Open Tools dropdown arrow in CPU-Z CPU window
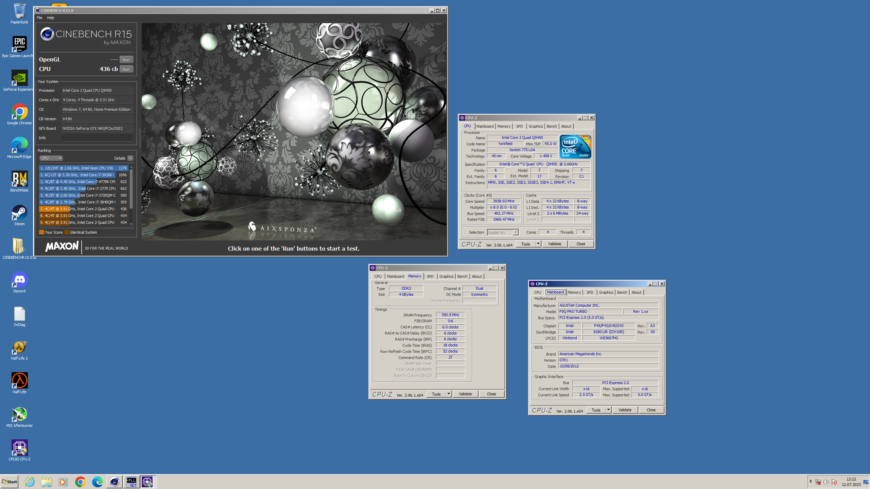The height and width of the screenshot is (489, 870). pyautogui.click(x=538, y=244)
